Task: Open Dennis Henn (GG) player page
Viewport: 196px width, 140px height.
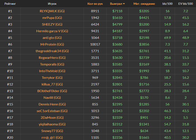Action: point(52,104)
